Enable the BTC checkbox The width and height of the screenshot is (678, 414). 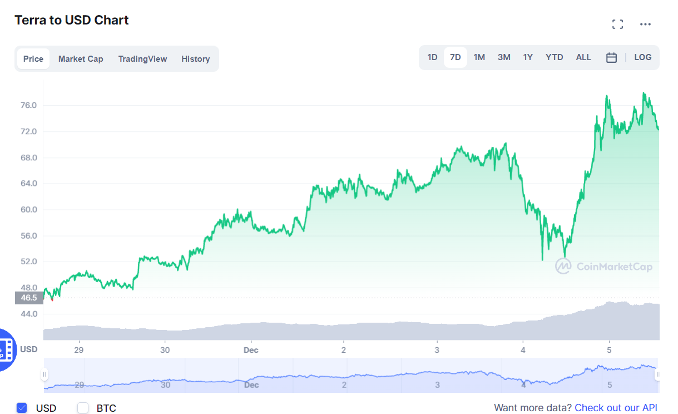[83, 408]
